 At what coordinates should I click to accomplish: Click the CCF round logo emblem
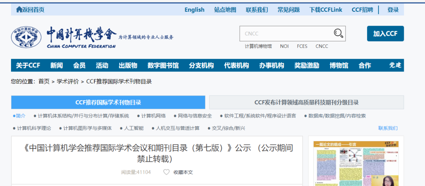coord(26,37)
